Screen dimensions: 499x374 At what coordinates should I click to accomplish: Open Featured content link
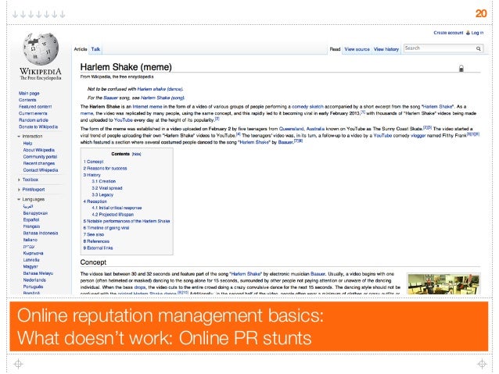[35, 107]
